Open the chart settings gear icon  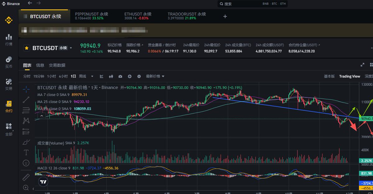click(x=139, y=76)
